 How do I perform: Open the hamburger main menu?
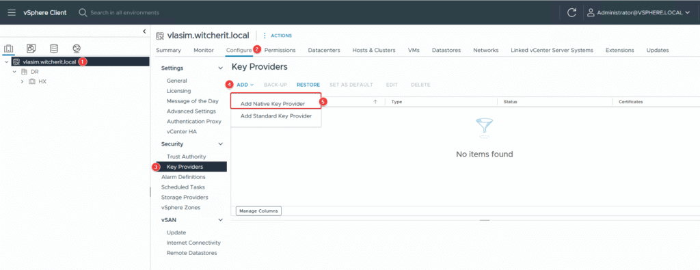(12, 12)
